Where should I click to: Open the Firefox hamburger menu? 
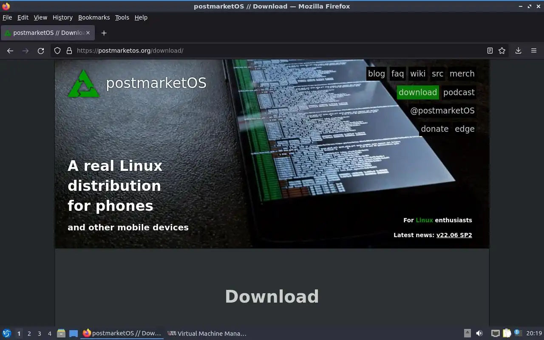[534, 51]
